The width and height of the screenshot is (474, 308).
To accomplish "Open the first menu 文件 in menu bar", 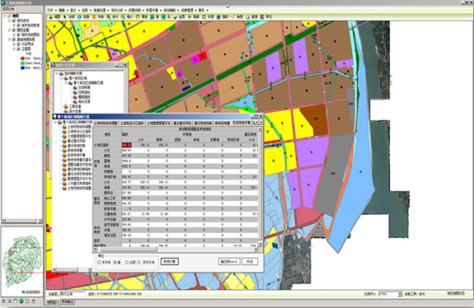I will point(50,10).
